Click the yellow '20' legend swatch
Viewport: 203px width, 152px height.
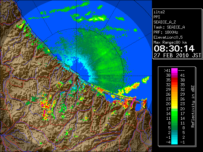(174, 104)
